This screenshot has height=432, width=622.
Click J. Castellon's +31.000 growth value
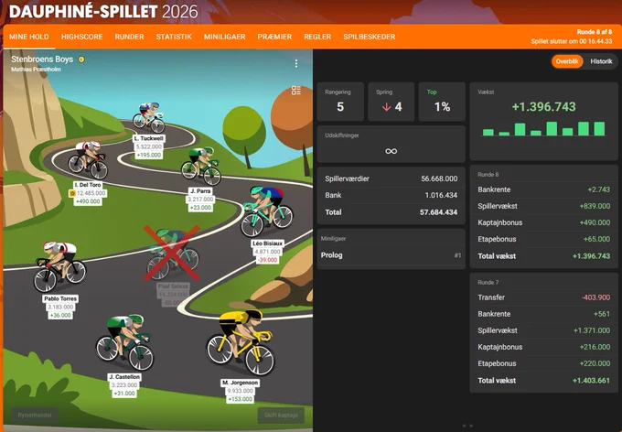point(124,394)
